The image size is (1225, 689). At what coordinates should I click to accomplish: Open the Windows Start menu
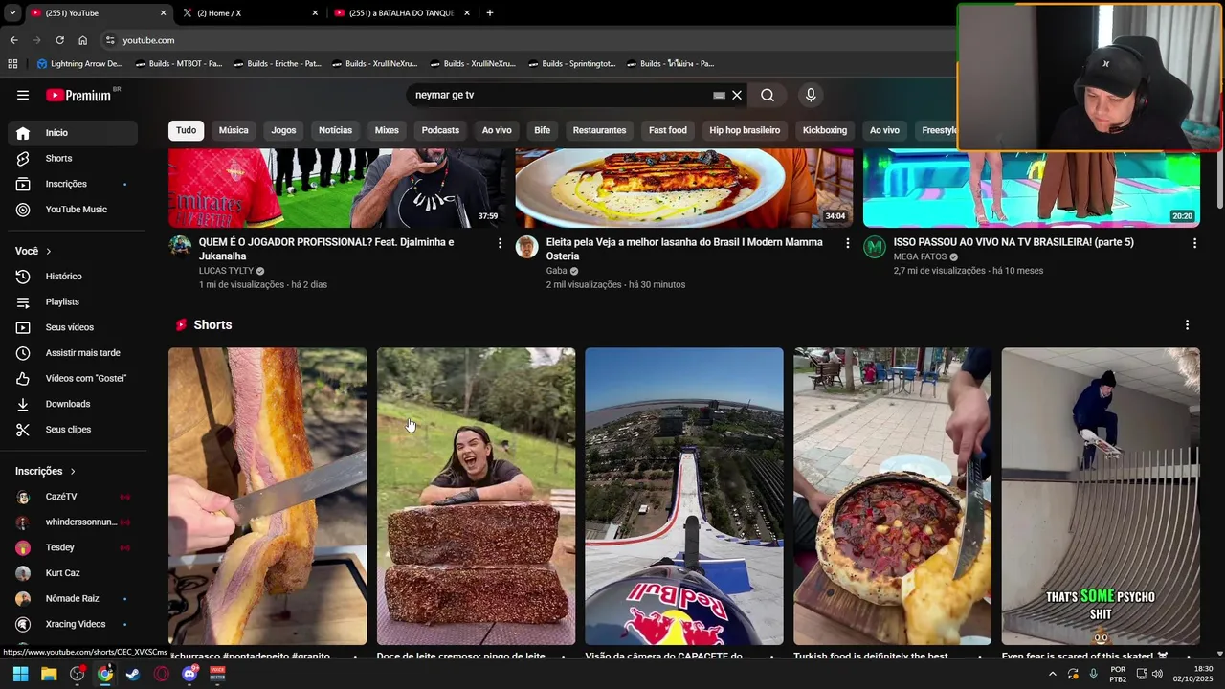(x=20, y=674)
